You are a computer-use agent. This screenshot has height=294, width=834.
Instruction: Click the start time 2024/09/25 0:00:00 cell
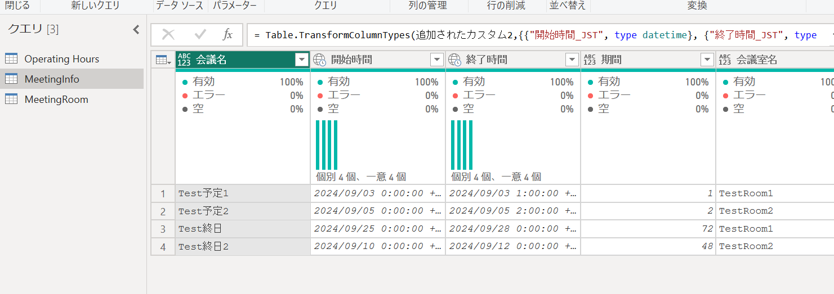coord(378,229)
